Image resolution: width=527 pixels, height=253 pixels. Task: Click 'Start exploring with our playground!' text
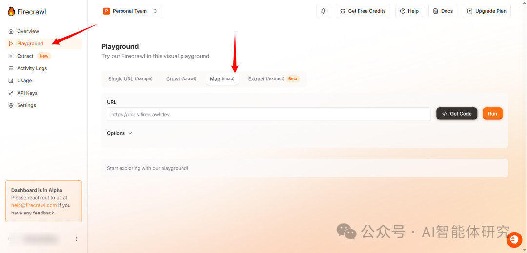tap(147, 168)
